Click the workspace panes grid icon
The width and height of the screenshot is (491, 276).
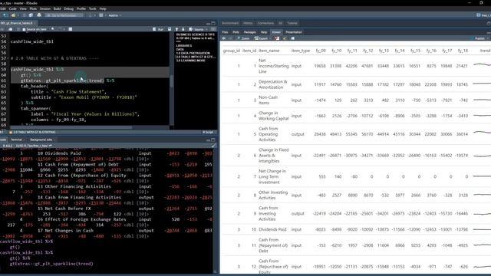(101, 15)
